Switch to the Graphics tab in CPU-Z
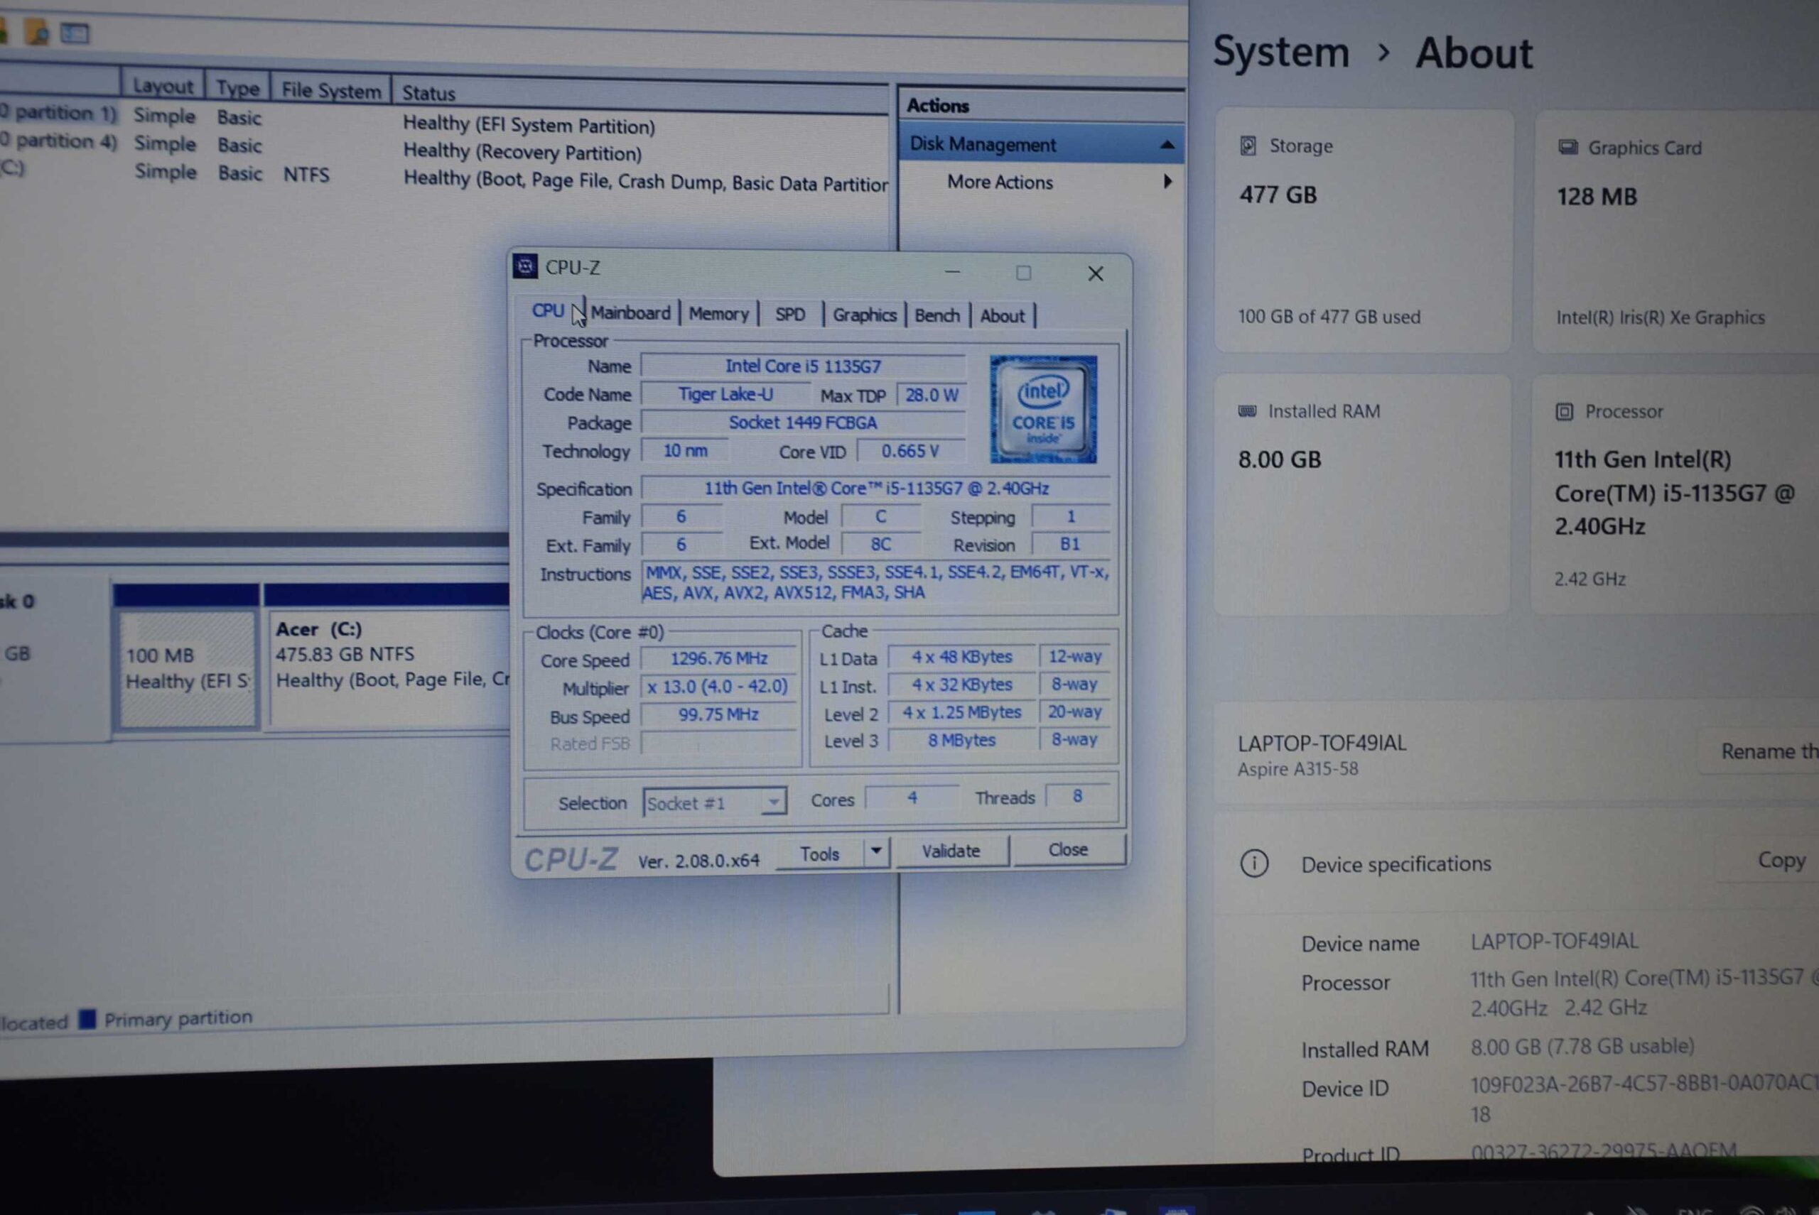This screenshot has height=1215, width=1819. point(864,315)
